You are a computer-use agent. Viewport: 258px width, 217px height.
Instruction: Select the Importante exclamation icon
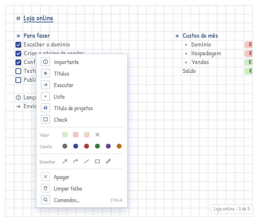click(45, 62)
